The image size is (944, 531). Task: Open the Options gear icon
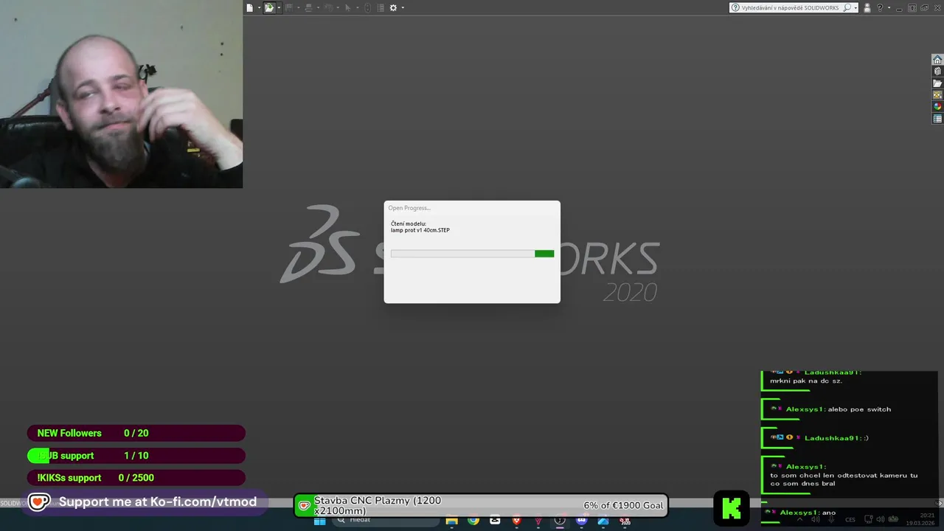pyautogui.click(x=393, y=7)
